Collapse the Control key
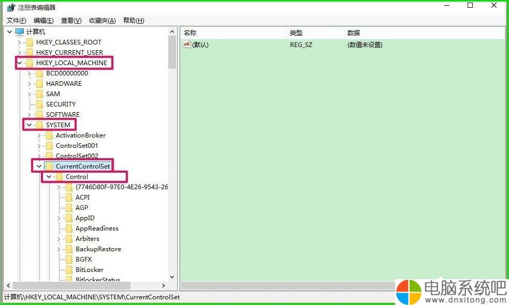This screenshot has width=509, height=305. click(49, 177)
